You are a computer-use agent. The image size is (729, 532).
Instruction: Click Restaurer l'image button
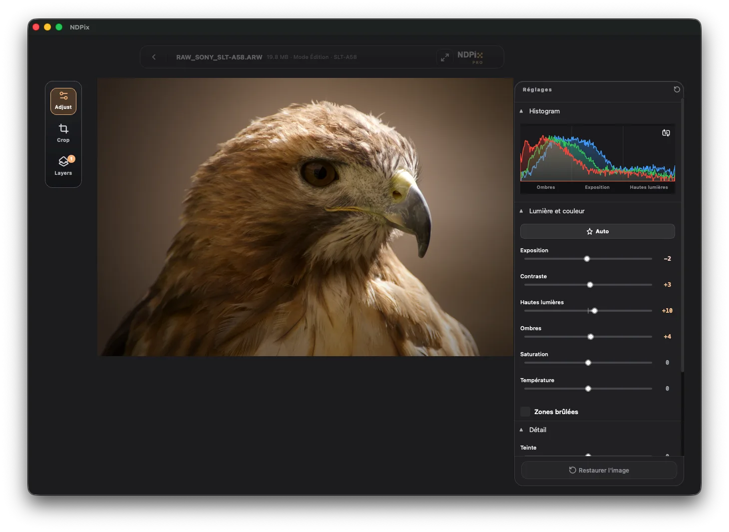pyautogui.click(x=599, y=470)
